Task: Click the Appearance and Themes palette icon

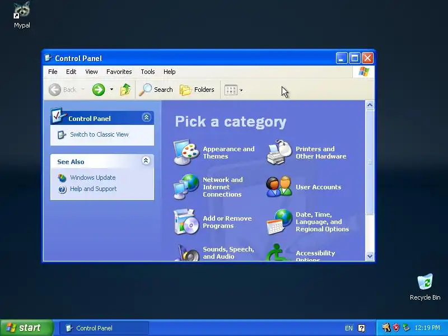Action: click(x=186, y=152)
